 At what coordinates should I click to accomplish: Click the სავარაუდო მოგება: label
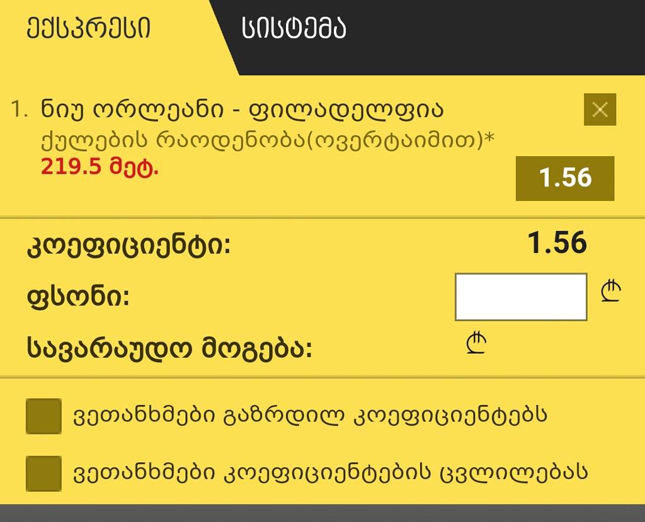pyautogui.click(x=169, y=349)
